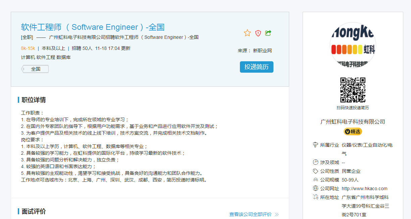Click the globe icon beside 公司网址
Screen dimensions: 411x219
(315, 189)
